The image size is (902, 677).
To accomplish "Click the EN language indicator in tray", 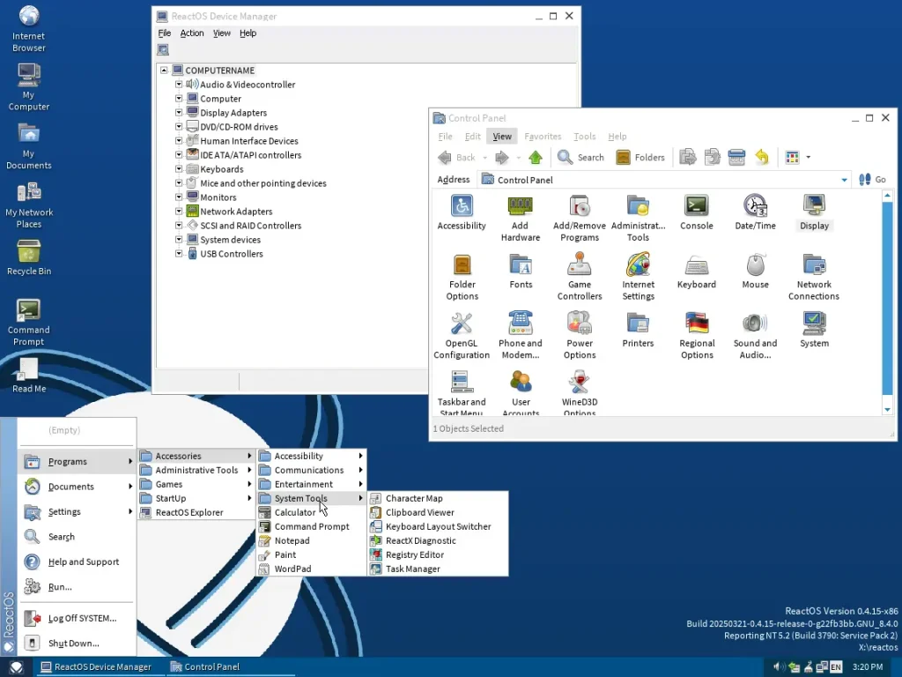I will [836, 666].
